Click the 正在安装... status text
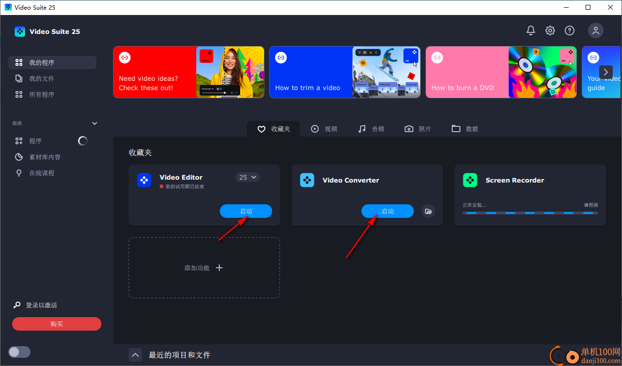 [x=474, y=205]
